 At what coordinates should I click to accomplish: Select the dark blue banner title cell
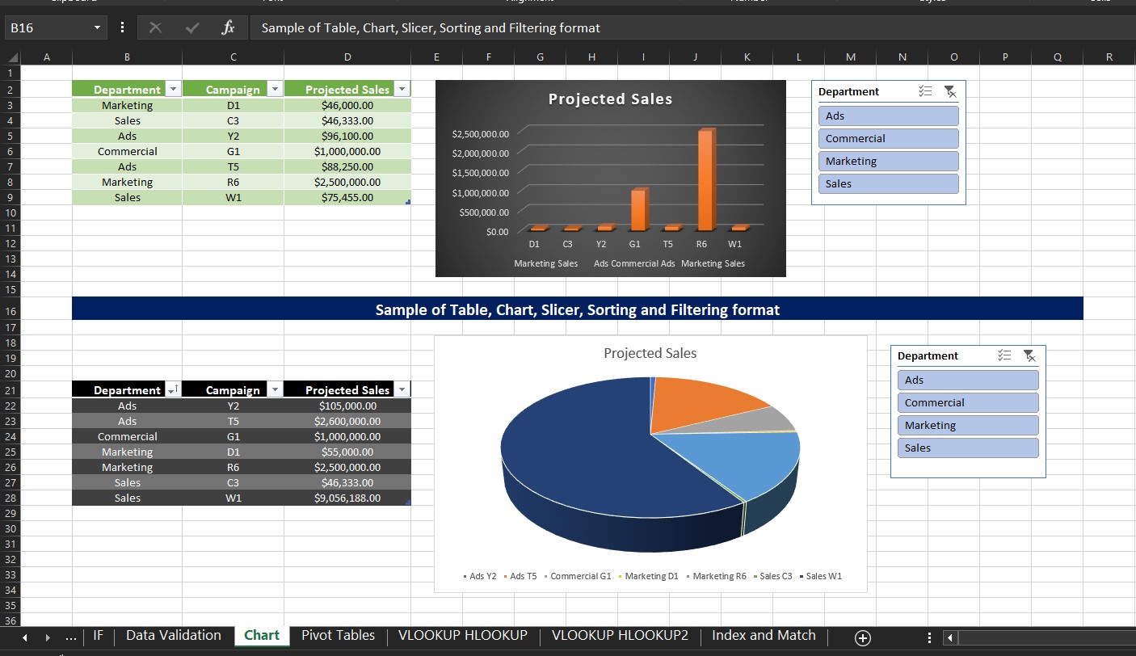pyautogui.click(x=578, y=309)
